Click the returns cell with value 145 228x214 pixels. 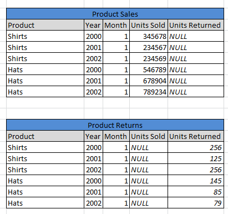tap(196, 181)
